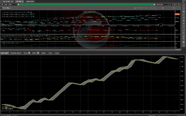Screen dimensions: 186x116
Task: Stop the backtest with the square stop button
Action: click(x=175, y=5)
